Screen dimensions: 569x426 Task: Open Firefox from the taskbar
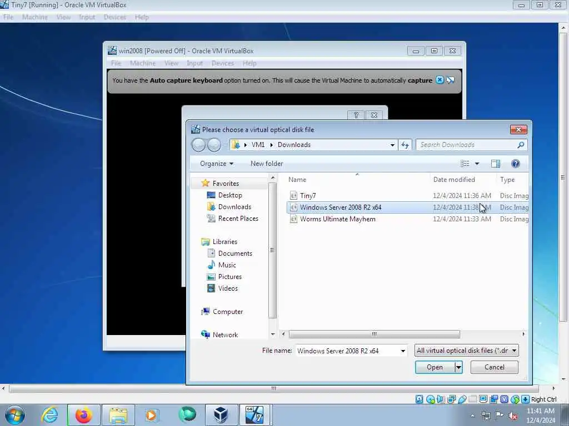(x=83, y=415)
